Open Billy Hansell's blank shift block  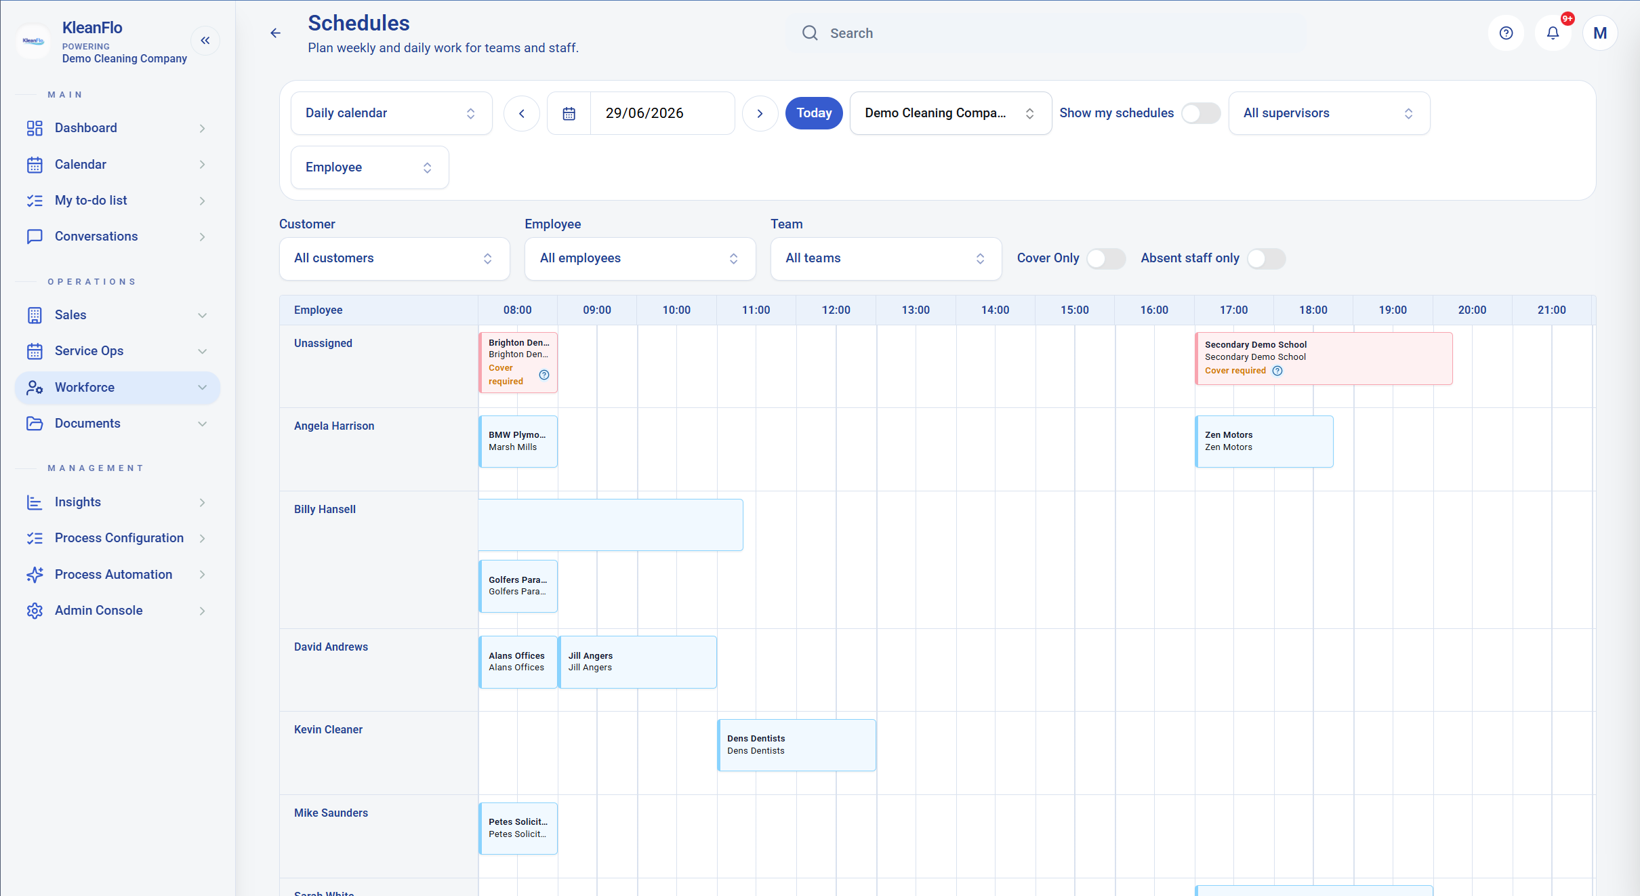(x=611, y=525)
